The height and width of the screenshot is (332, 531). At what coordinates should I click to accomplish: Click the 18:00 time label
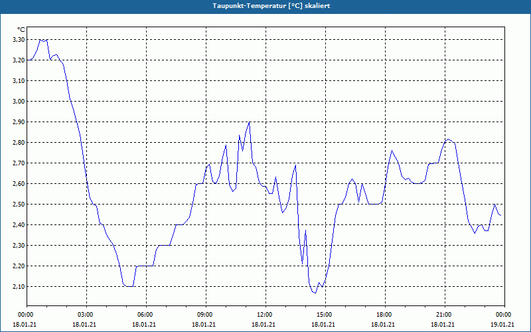click(385, 315)
